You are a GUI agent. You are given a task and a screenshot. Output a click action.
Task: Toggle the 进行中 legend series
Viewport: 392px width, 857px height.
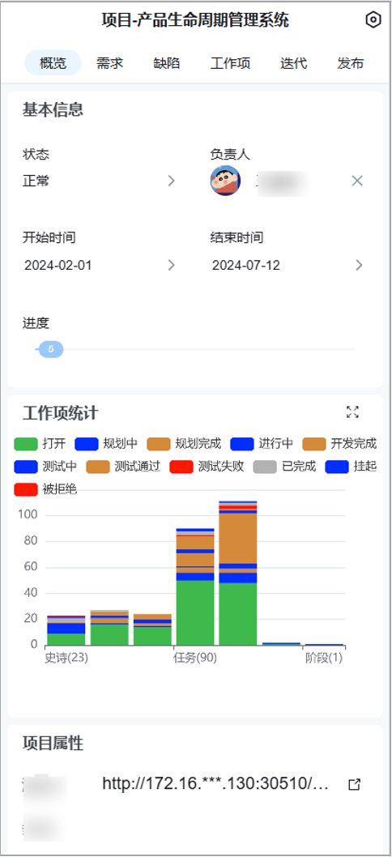pyautogui.click(x=262, y=443)
